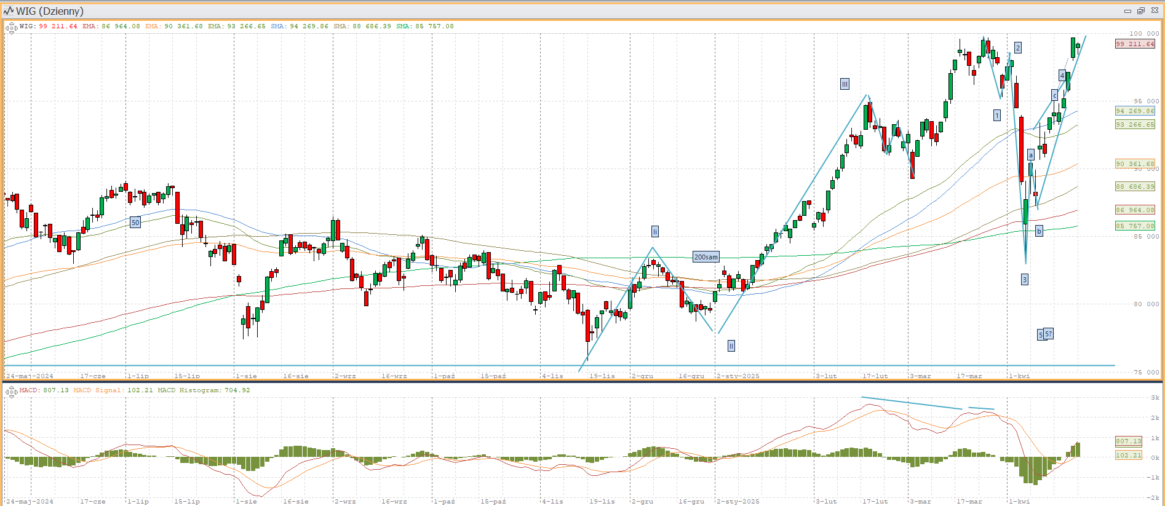
Task: Click the wave 'III' annotation label
Action: point(845,84)
